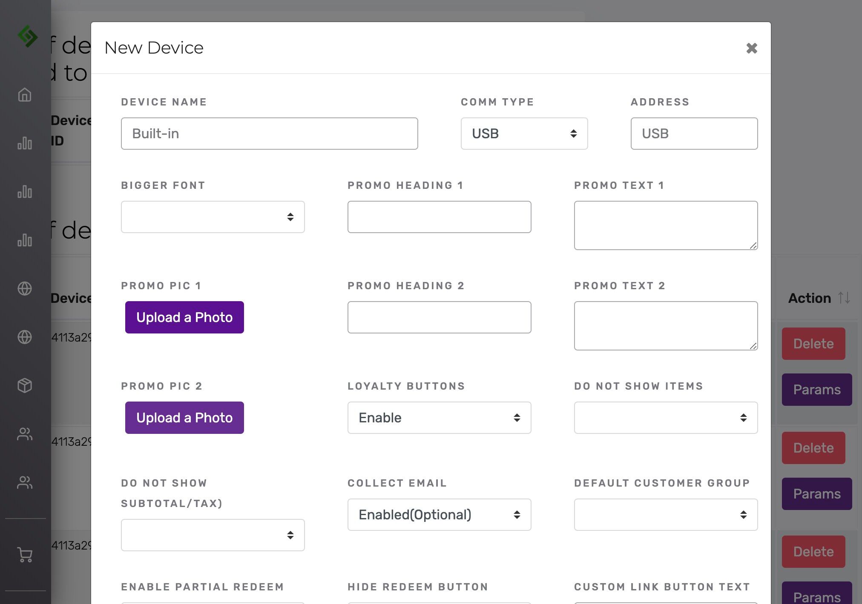Viewport: 862px width, 604px height.
Task: Open the Home icon in the sidebar
Action: (25, 94)
